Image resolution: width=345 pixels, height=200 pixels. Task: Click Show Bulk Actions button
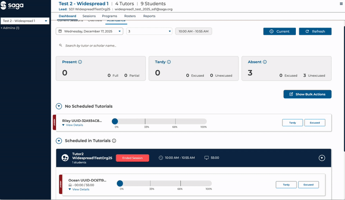(307, 94)
